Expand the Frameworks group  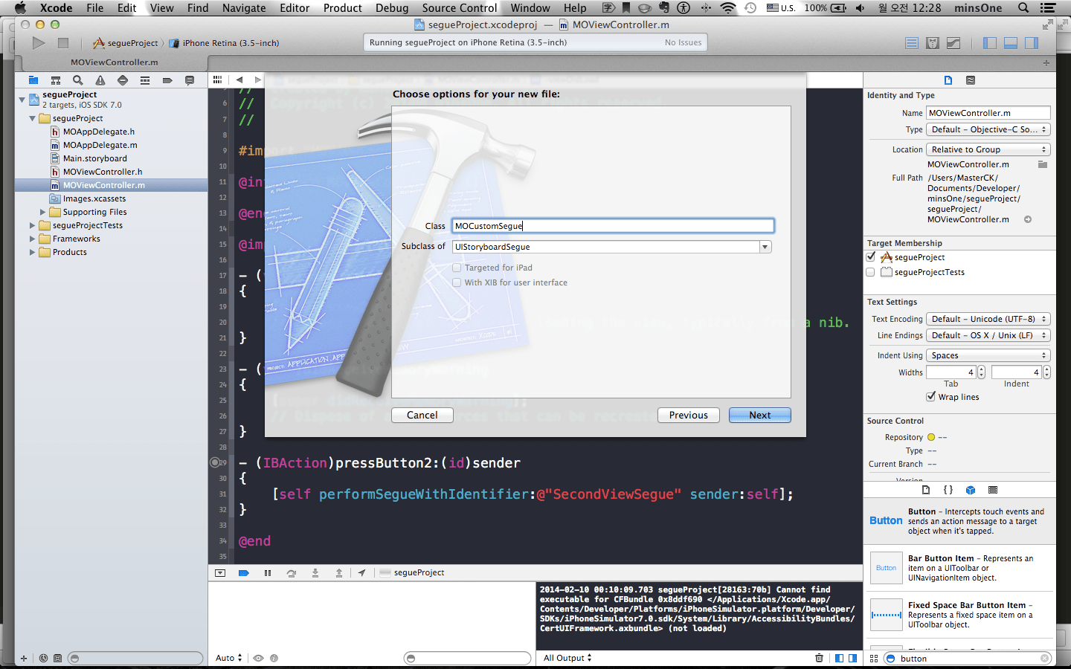click(32, 239)
